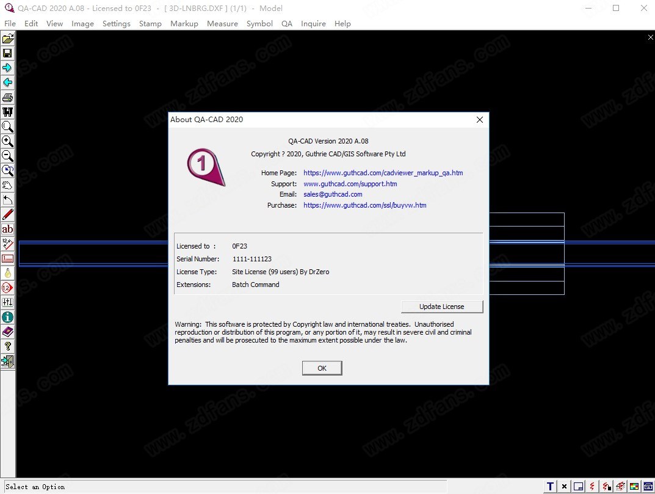The image size is (655, 494).
Task: Go to previous drawing with left arrow
Action: tap(7, 83)
